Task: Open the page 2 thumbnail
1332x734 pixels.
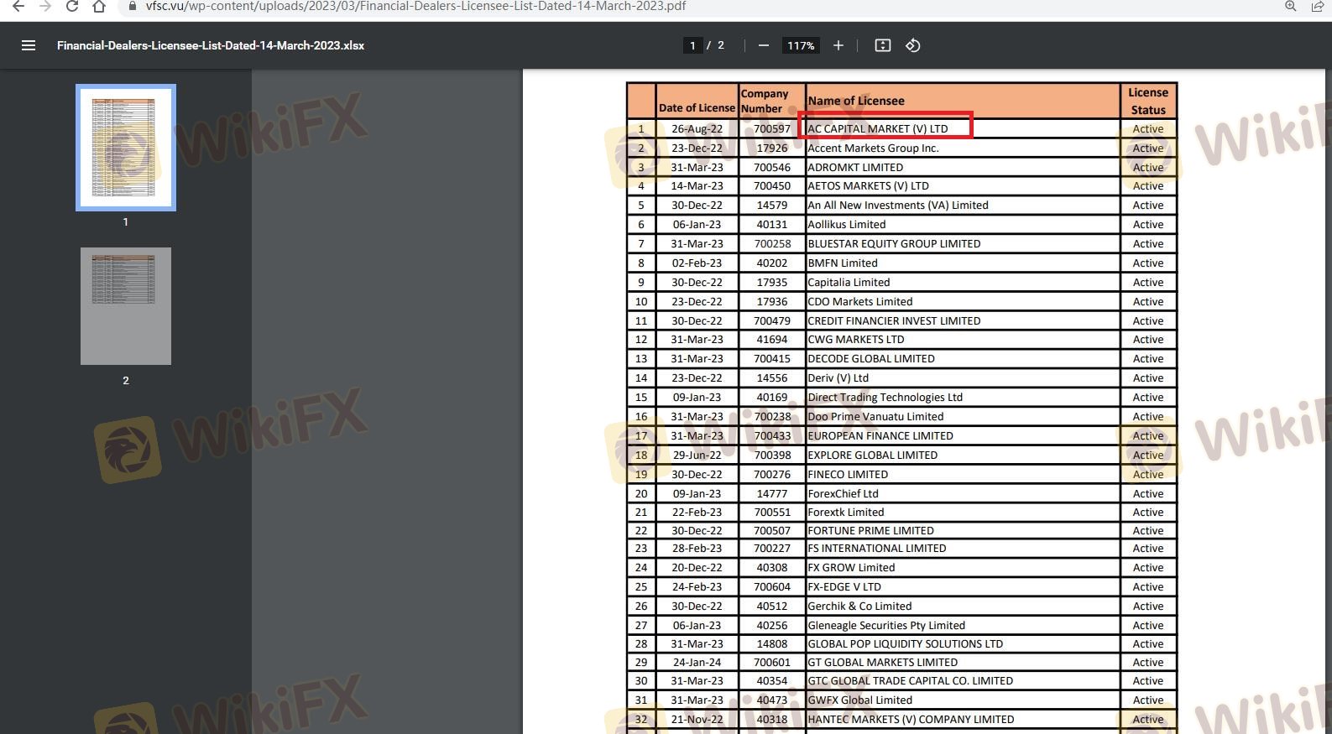Action: pos(126,306)
